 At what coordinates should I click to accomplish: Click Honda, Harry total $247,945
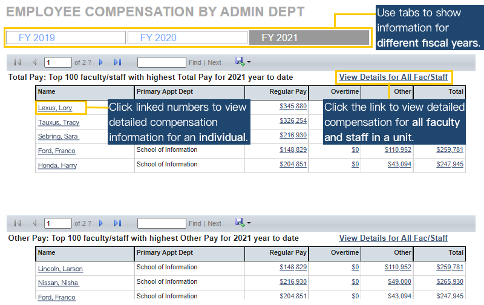pos(450,164)
